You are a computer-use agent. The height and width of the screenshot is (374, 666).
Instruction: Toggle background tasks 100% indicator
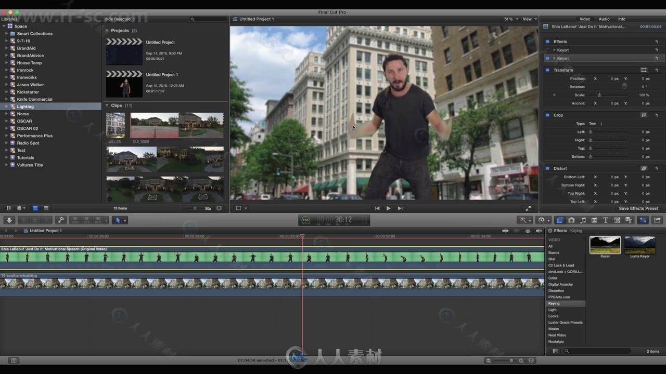(305, 220)
